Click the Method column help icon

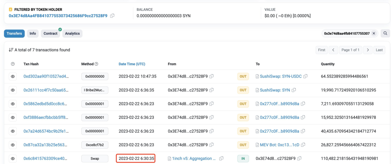[x=97, y=64]
